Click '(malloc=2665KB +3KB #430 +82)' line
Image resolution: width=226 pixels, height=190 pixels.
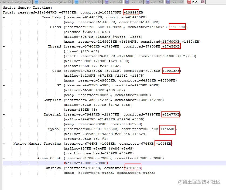tap(94, 90)
